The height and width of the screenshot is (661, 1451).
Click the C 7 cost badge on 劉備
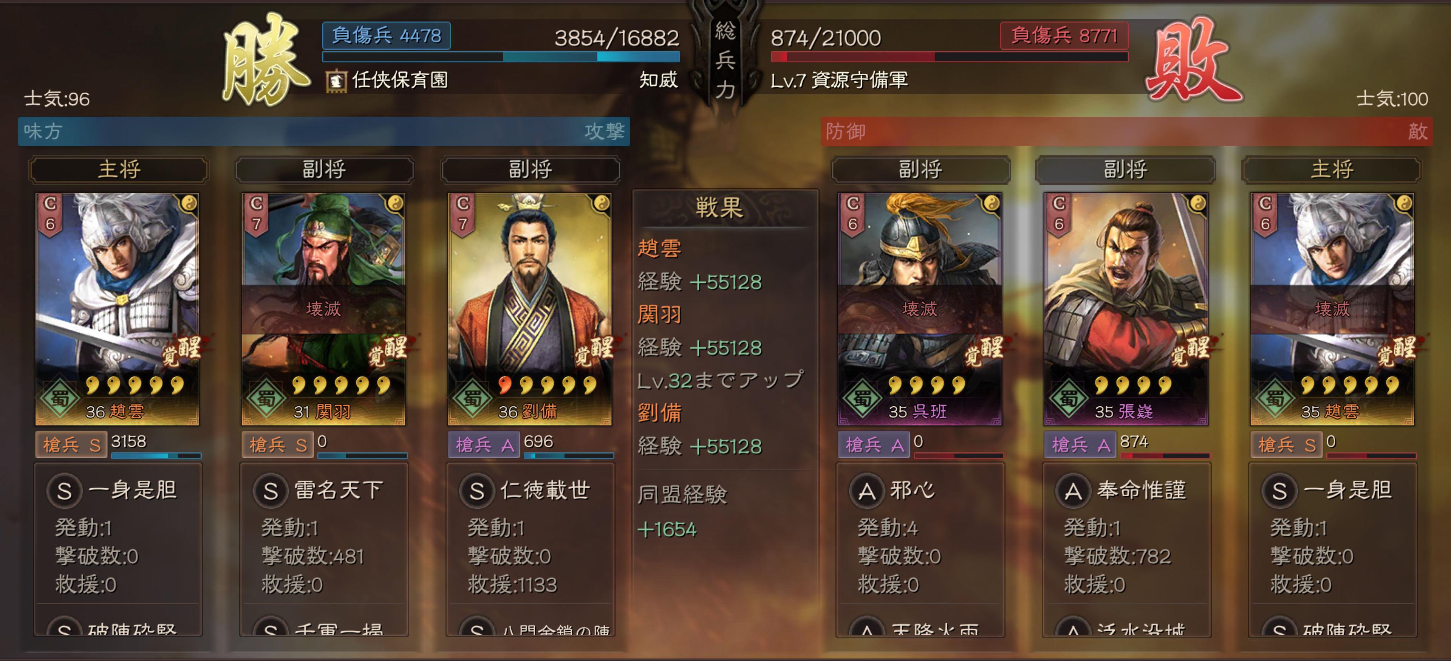463,215
